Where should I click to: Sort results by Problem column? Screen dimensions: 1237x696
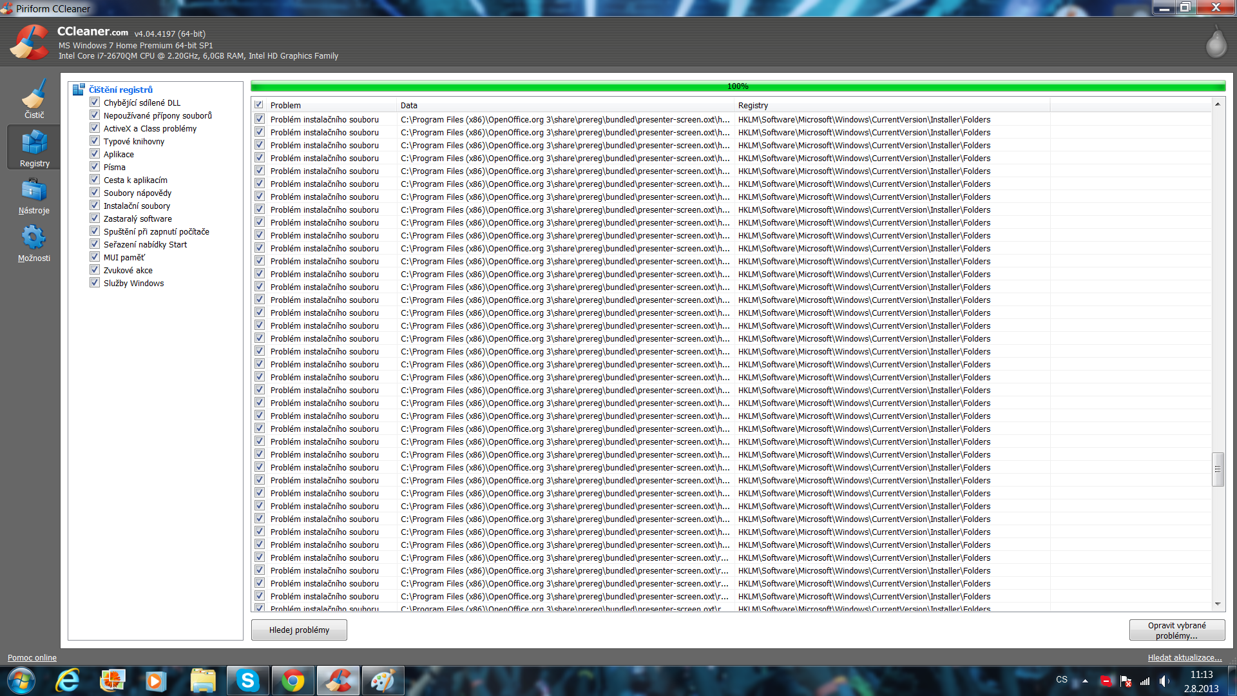coord(332,105)
